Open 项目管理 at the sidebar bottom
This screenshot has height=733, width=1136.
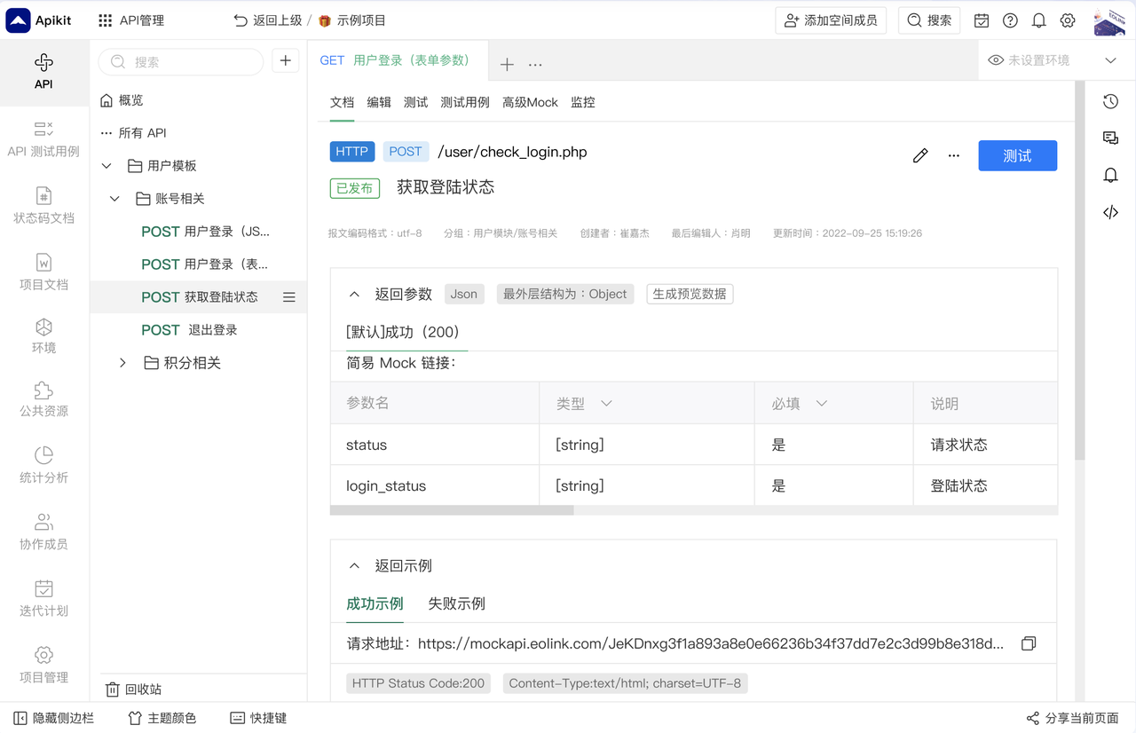click(43, 663)
